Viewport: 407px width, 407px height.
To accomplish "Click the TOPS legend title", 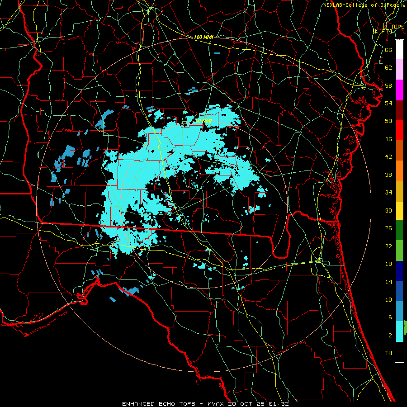I will point(398,27).
